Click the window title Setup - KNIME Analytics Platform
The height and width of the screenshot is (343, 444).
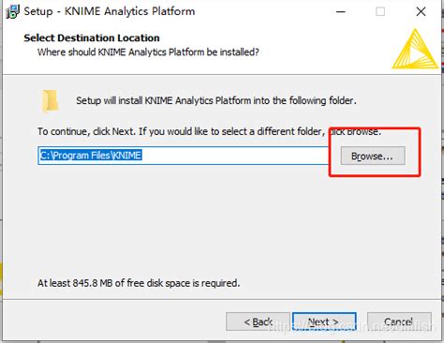point(110,11)
